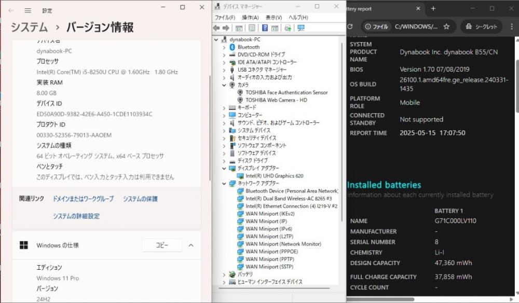Click the battery name G71C000LV110

click(x=456, y=221)
